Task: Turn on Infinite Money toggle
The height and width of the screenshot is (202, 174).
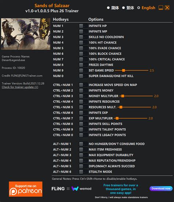Action: [83, 91]
